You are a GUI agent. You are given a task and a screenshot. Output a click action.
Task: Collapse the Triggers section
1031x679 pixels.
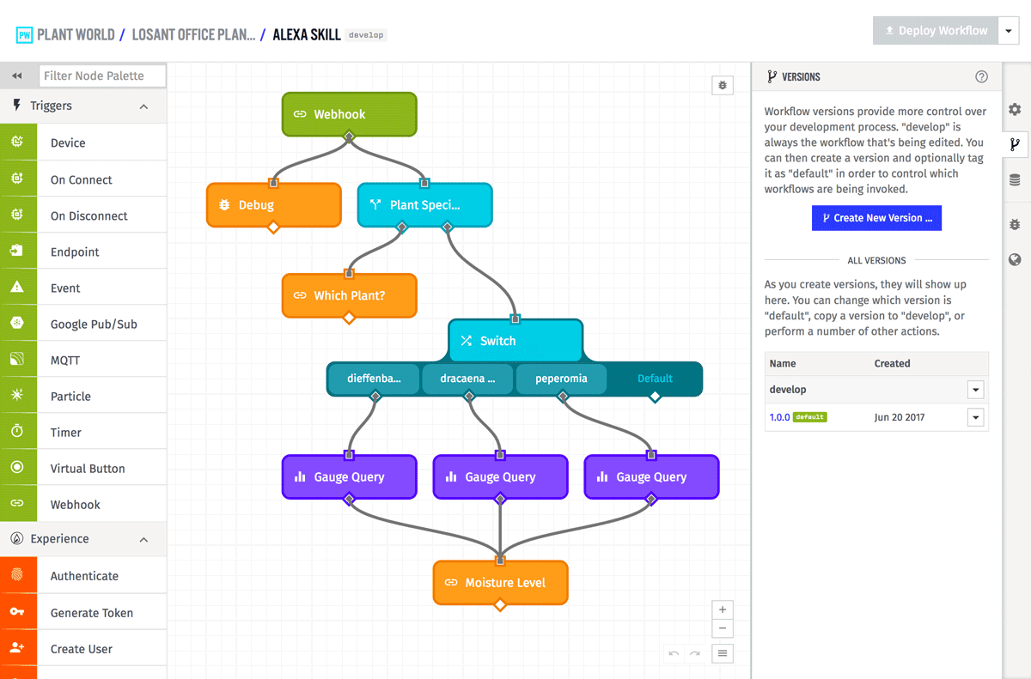pyautogui.click(x=144, y=106)
